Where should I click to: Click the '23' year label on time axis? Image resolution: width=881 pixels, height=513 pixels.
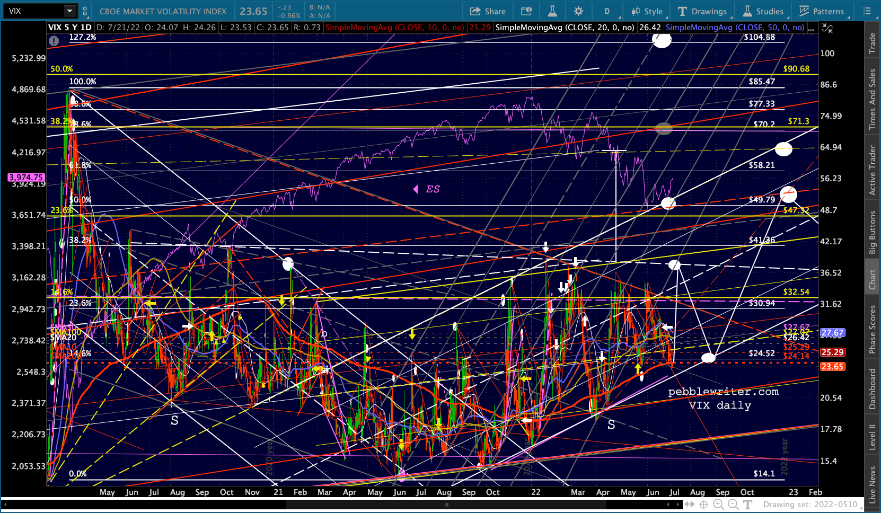793,492
